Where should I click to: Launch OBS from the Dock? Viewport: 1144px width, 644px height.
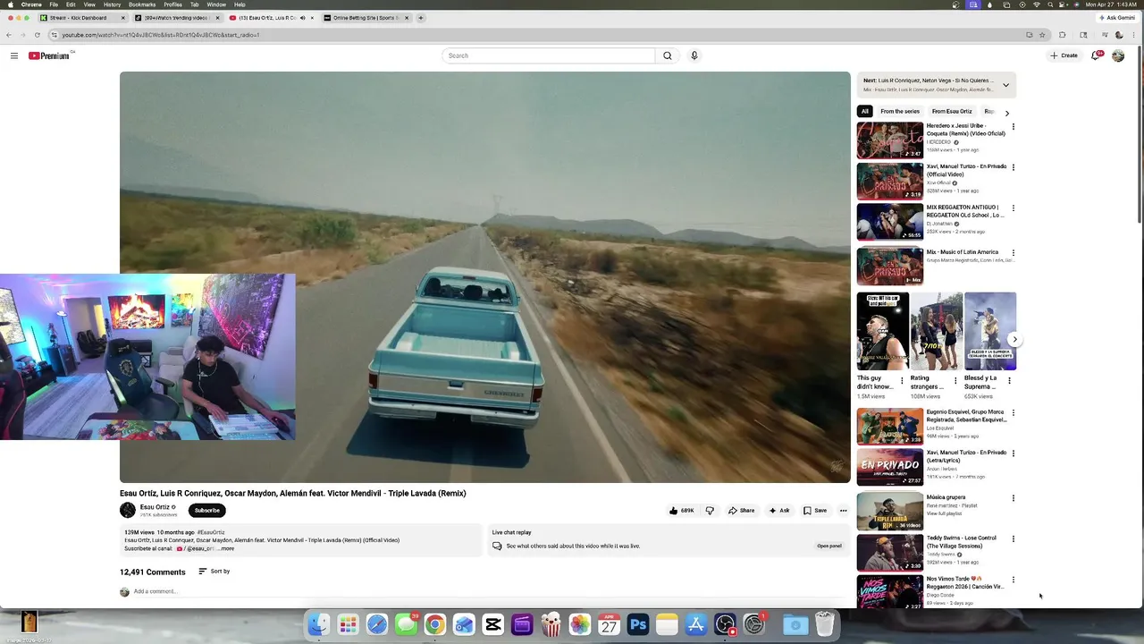coord(725,624)
